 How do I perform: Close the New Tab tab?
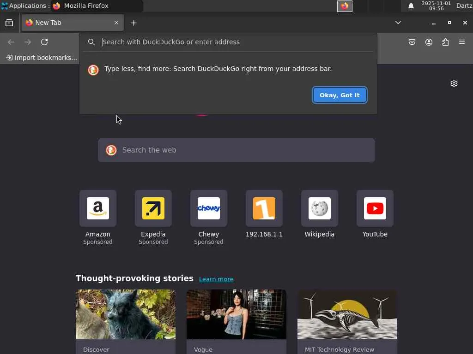coord(116,23)
